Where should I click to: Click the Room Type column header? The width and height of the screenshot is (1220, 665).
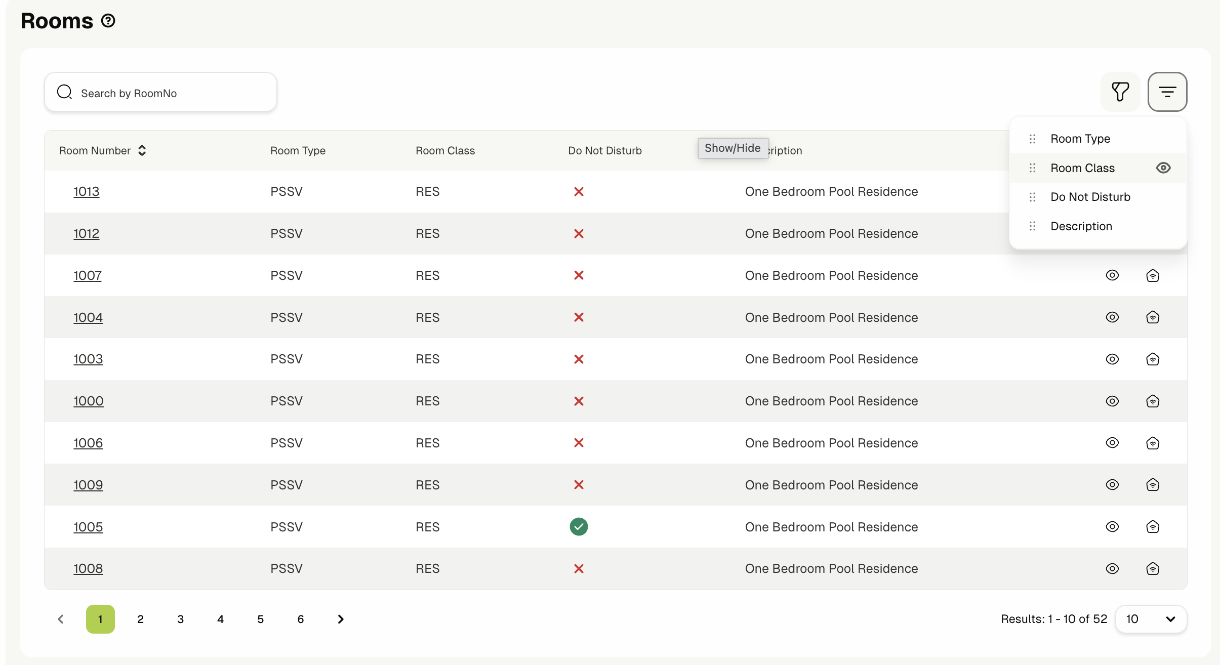click(298, 150)
